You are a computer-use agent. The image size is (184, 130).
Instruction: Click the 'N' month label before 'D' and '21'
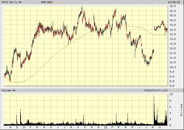(10, 127)
